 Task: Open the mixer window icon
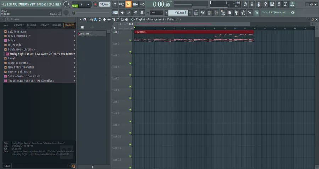click(x=216, y=13)
